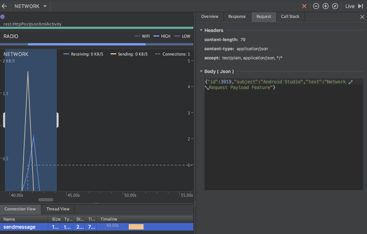
Task: Click the timeline horizontal scrollbar thumb
Action: (46, 199)
